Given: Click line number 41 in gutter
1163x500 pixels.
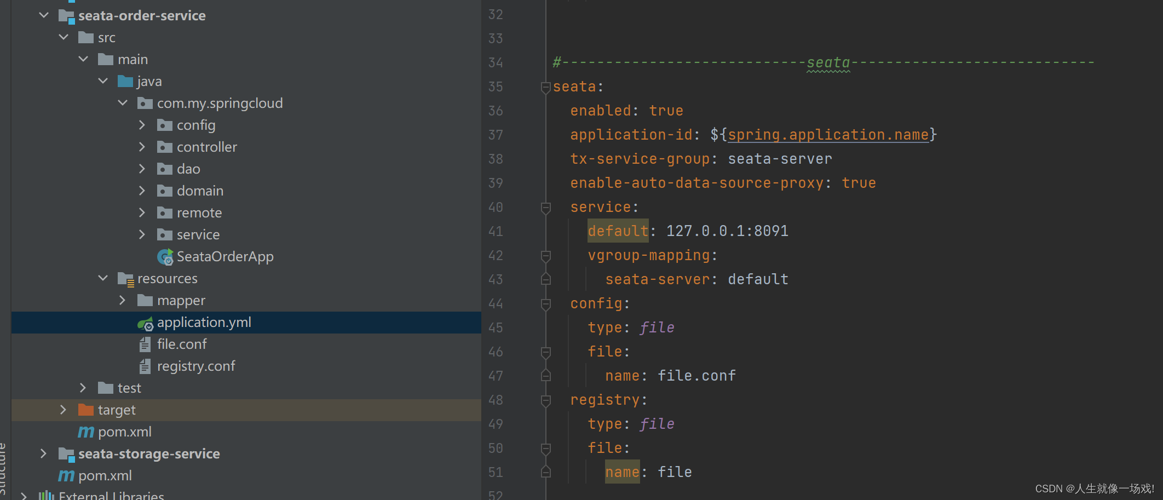Looking at the screenshot, I should tap(496, 231).
